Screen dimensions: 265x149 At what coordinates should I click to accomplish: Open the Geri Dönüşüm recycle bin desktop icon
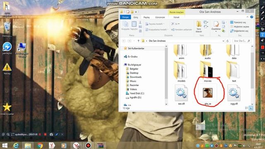click(x=7, y=30)
